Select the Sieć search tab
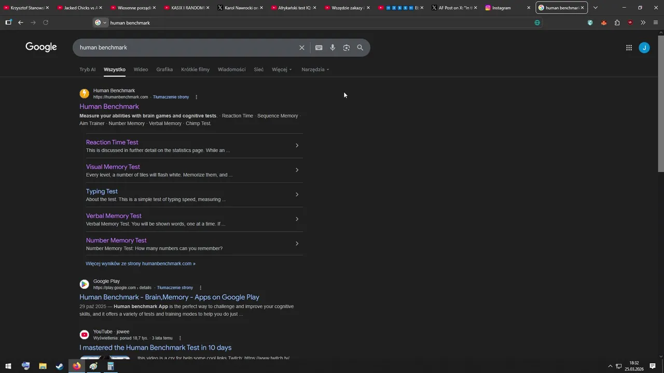 click(259, 69)
